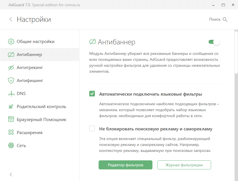
Task: Click the search magnifier icon
Action: [225, 20]
